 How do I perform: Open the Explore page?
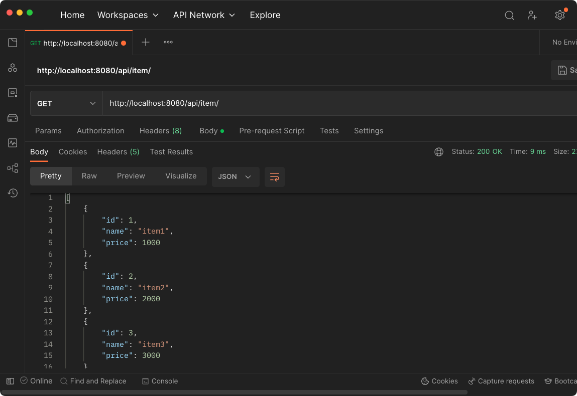265,15
